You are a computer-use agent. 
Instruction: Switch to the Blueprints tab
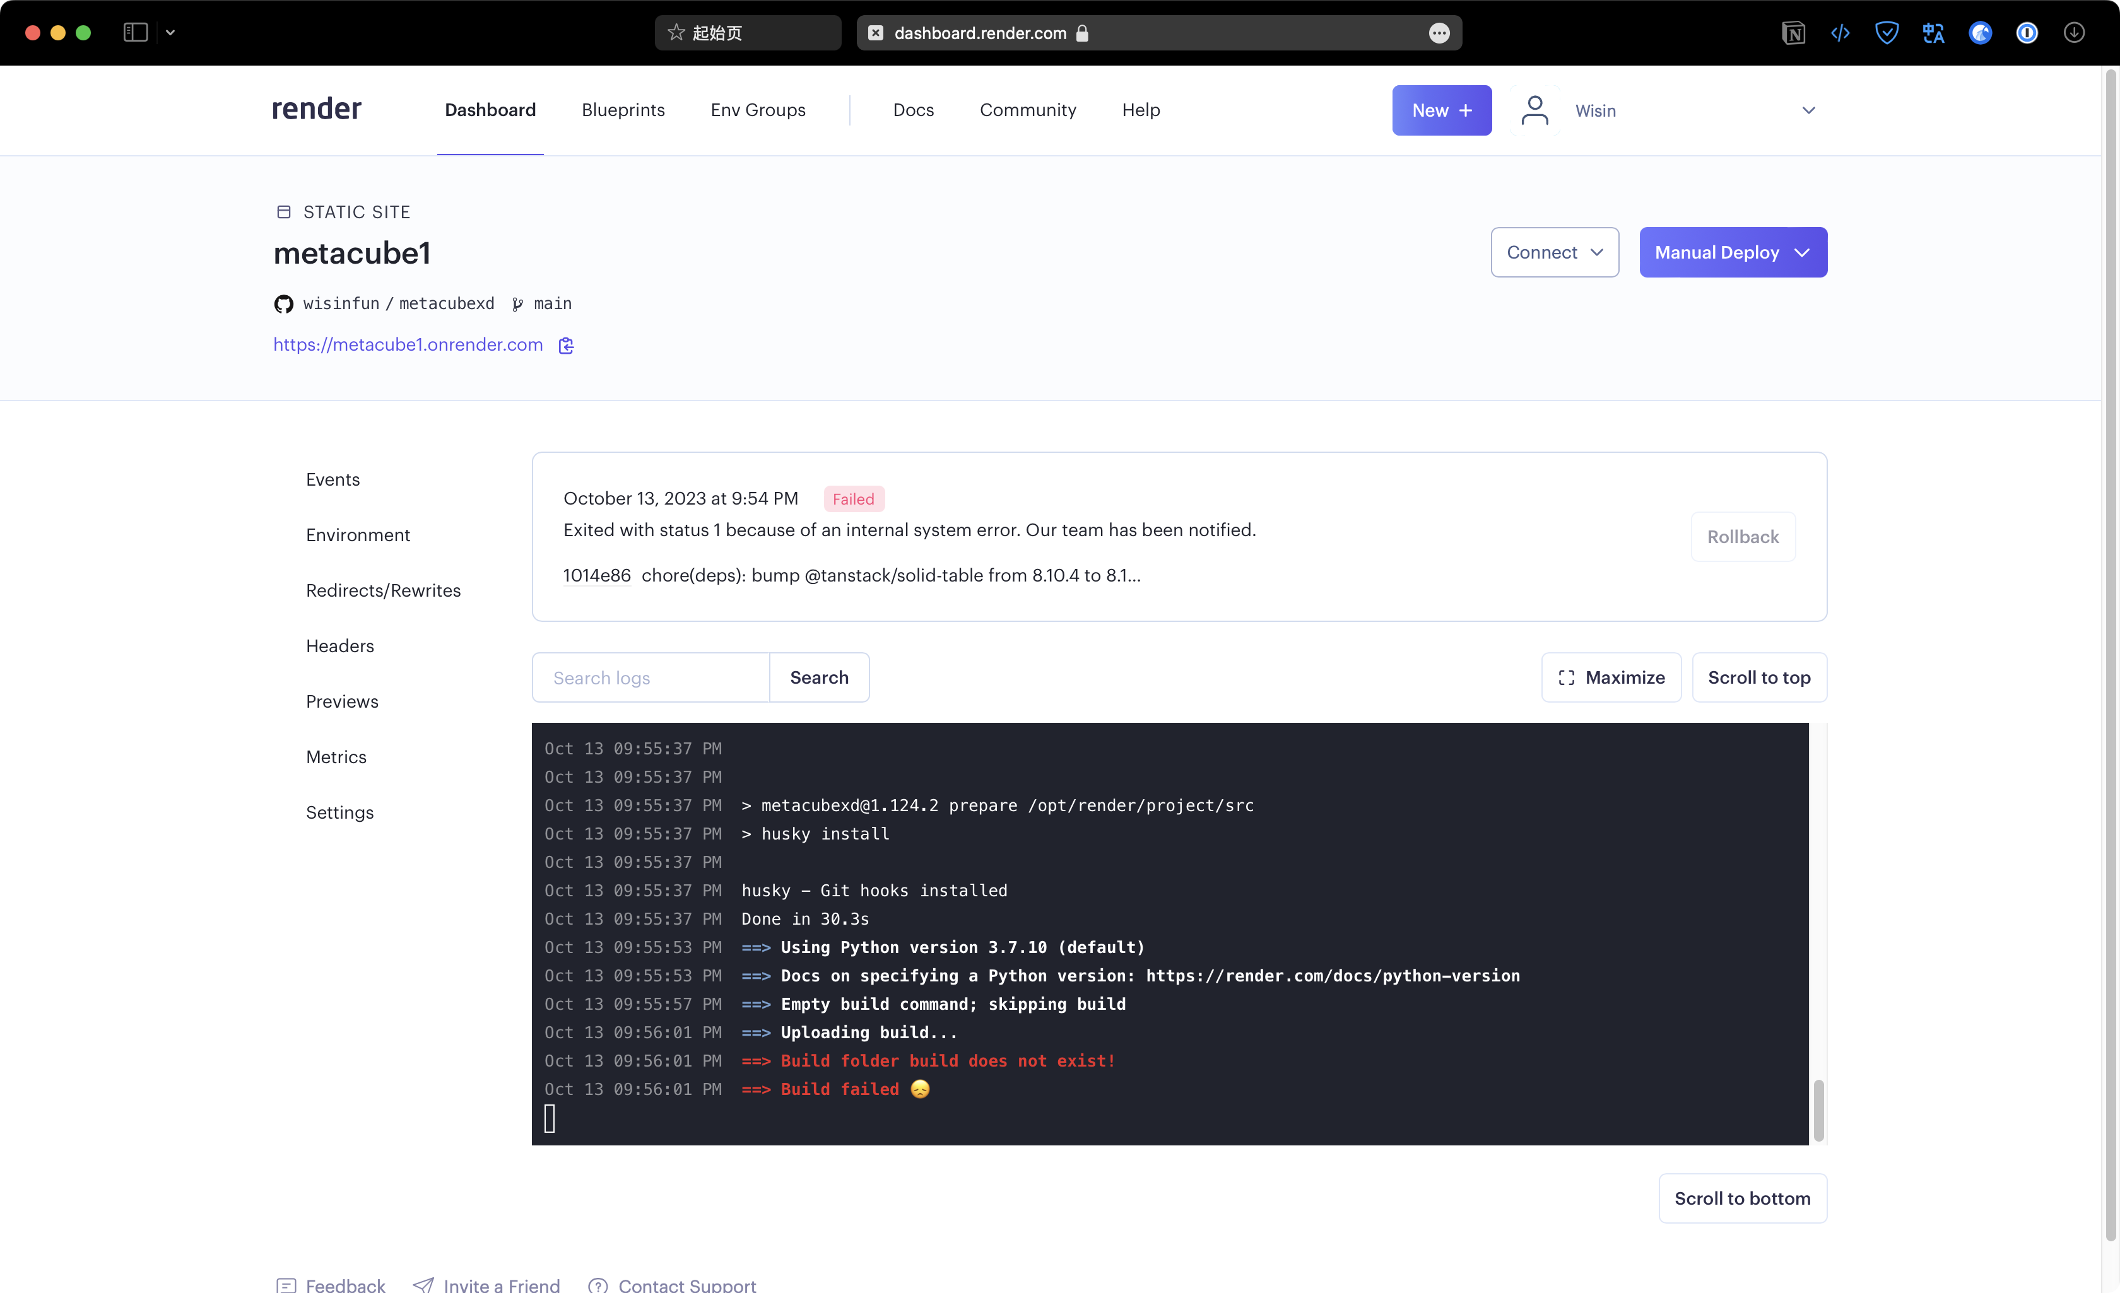(623, 110)
